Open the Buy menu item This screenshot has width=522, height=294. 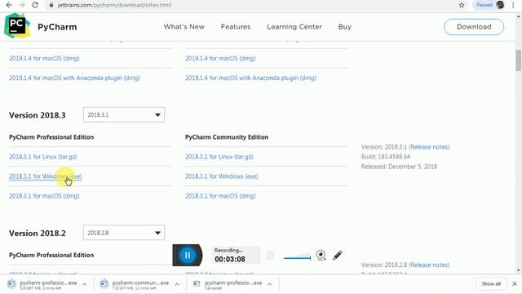click(x=344, y=27)
